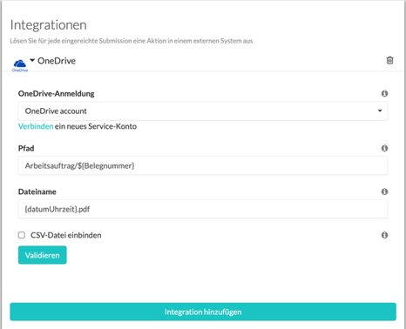
Task: View info for CSV-Datei einbinden option
Action: (x=384, y=235)
